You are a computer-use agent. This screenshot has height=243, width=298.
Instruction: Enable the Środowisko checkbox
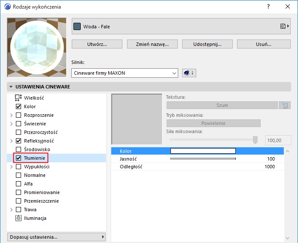click(x=18, y=149)
